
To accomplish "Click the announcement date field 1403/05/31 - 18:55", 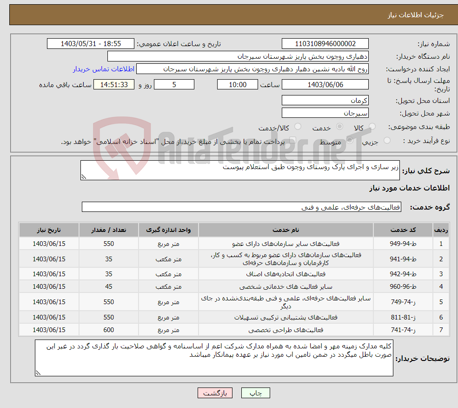I will coord(91,44).
